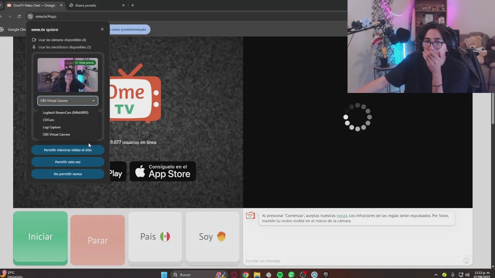Open the País country selector
Image resolution: width=495 pixels, height=278 pixels.
point(155,237)
